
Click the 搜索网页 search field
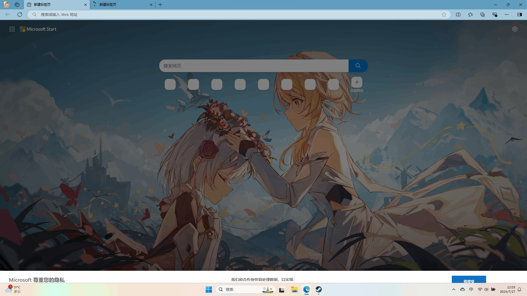[254, 66]
